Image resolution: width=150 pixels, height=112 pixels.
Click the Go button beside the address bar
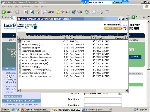[x=135, y=17]
